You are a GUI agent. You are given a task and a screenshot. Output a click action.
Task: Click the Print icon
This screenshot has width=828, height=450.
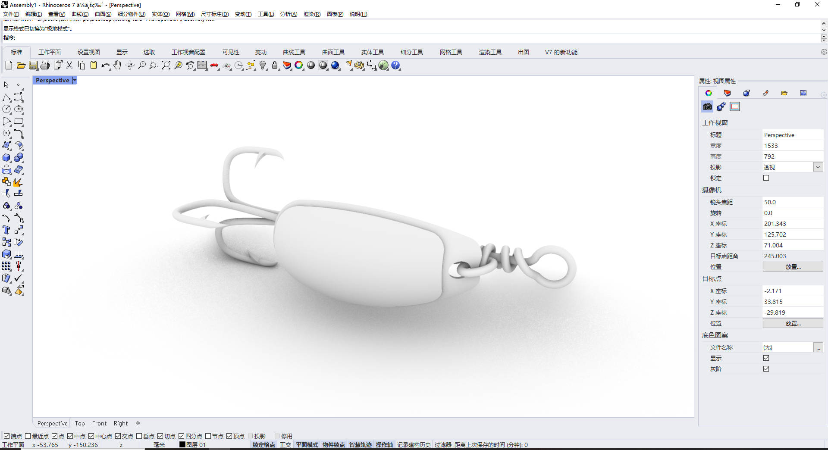[45, 66]
